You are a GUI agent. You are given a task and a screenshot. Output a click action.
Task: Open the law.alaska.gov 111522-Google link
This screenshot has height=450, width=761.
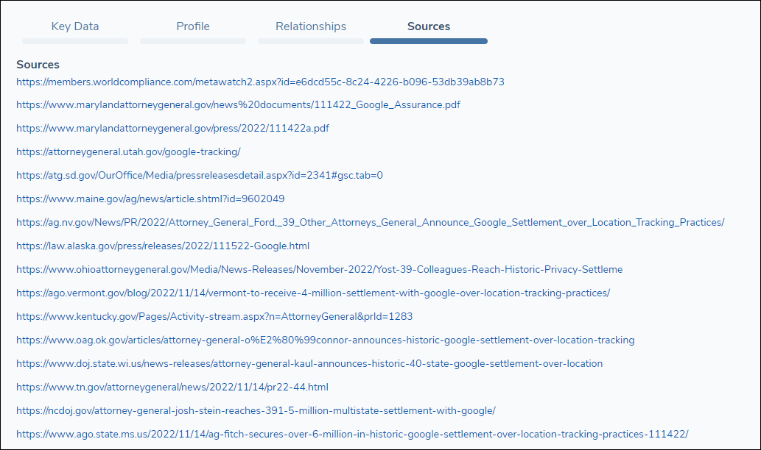(163, 246)
